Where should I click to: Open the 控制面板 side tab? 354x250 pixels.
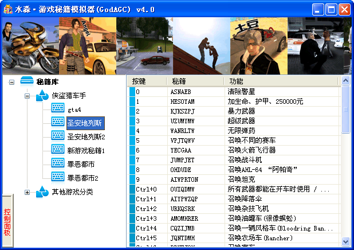click(7, 221)
